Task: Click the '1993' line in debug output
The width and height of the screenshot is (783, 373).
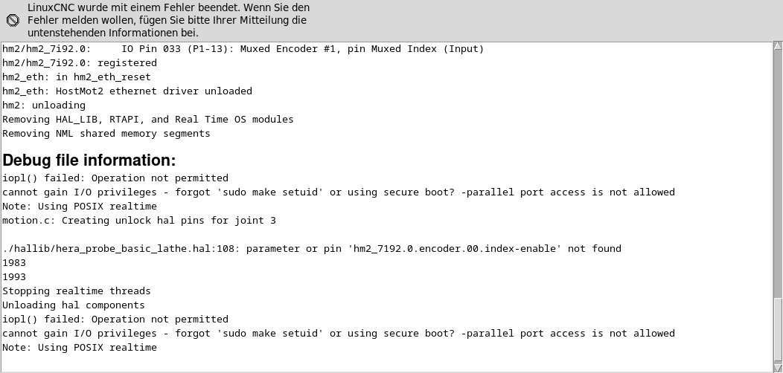Action: click(14, 277)
